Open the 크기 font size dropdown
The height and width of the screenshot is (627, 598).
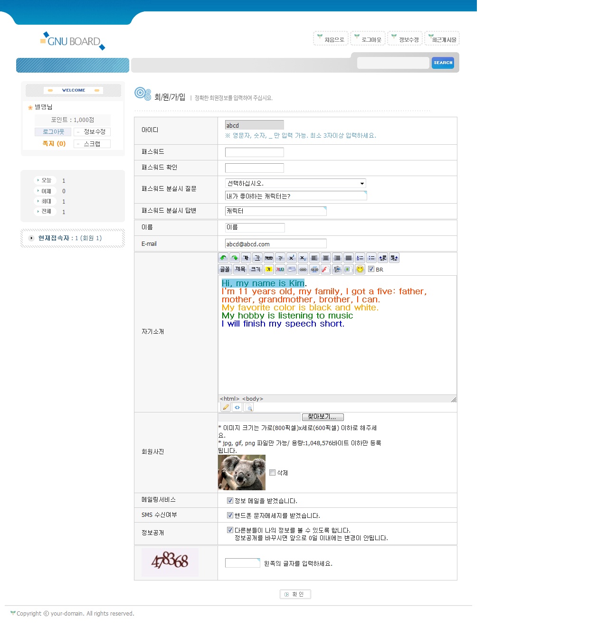click(x=256, y=269)
